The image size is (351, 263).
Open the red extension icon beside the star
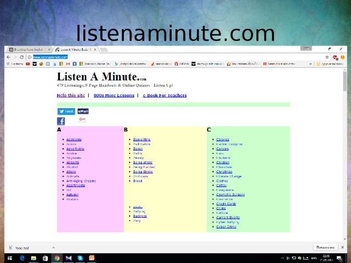tap(335, 58)
